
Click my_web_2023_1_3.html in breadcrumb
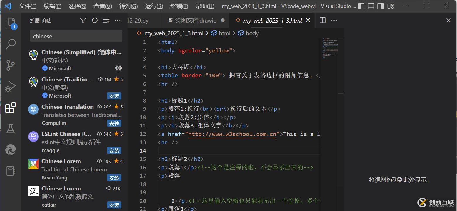174,33
